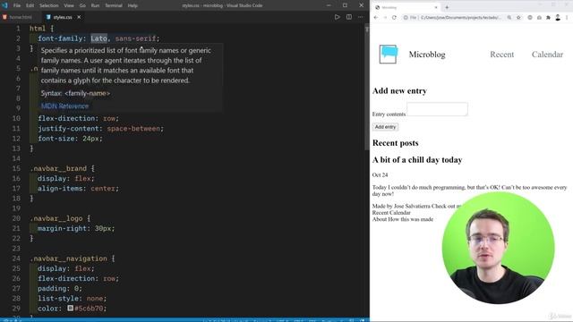Close the Microblog browser tab

pyautogui.click(x=436, y=7)
